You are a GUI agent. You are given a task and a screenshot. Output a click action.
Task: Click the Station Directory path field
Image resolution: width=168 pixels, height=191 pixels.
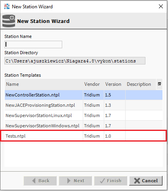pos(75,61)
